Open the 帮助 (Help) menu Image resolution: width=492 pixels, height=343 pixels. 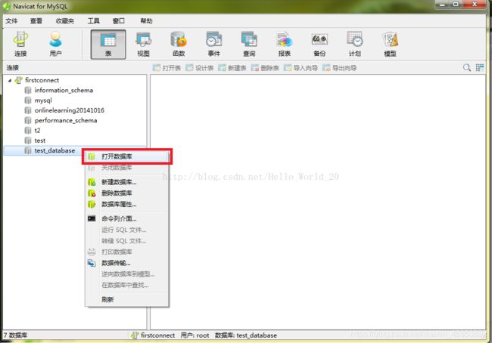pos(146,21)
